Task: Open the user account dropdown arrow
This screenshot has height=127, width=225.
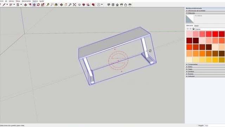Action: (102, 5)
